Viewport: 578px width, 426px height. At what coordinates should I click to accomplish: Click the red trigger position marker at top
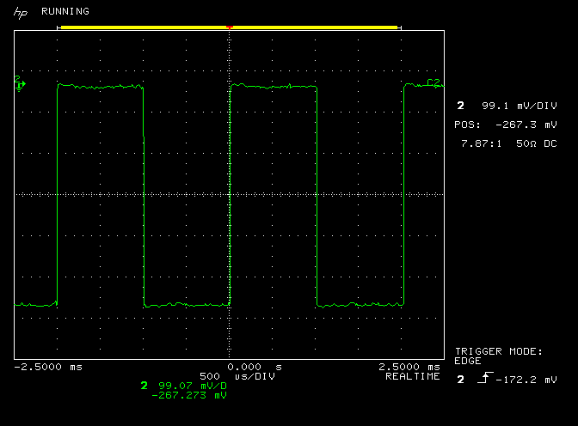pos(229,27)
